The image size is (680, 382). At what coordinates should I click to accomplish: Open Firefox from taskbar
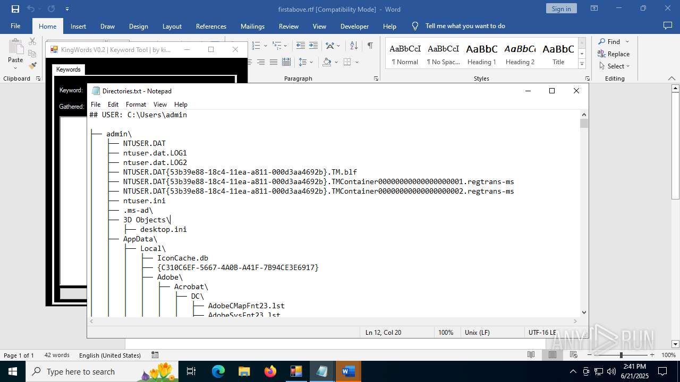coord(270,371)
